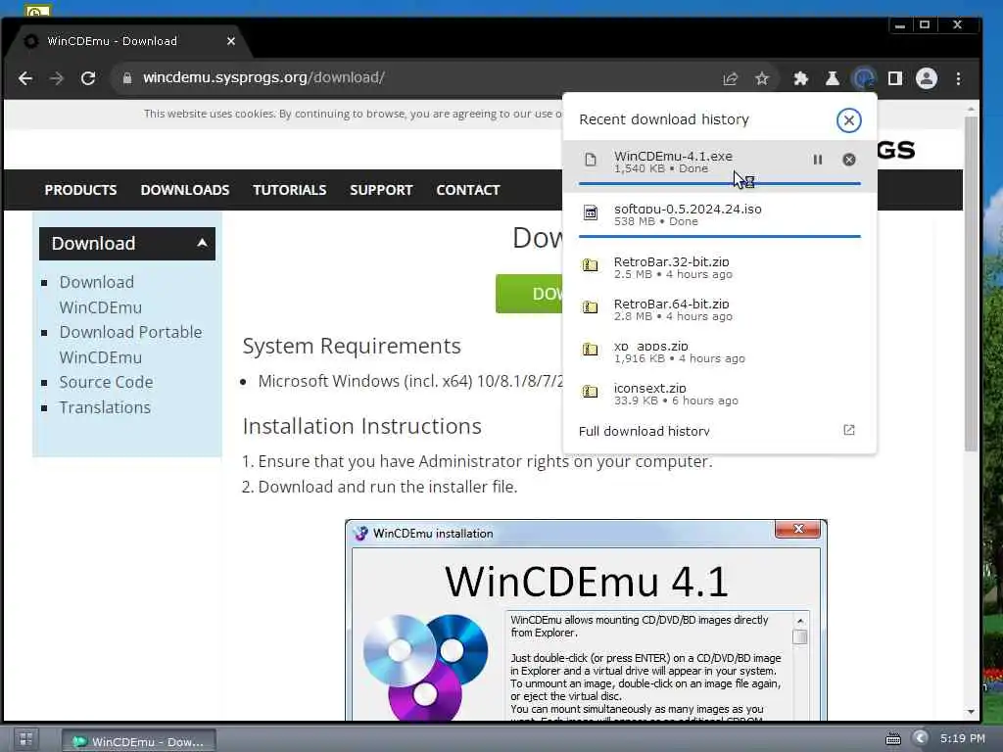Click the WinCDEmu-4.1.exe progress bar
This screenshot has height=752, width=1003.
720,183
